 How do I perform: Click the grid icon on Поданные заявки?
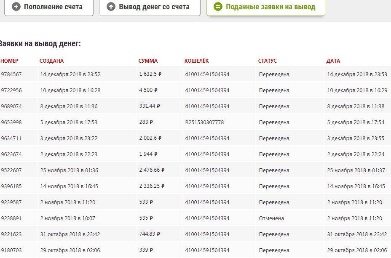(x=218, y=7)
